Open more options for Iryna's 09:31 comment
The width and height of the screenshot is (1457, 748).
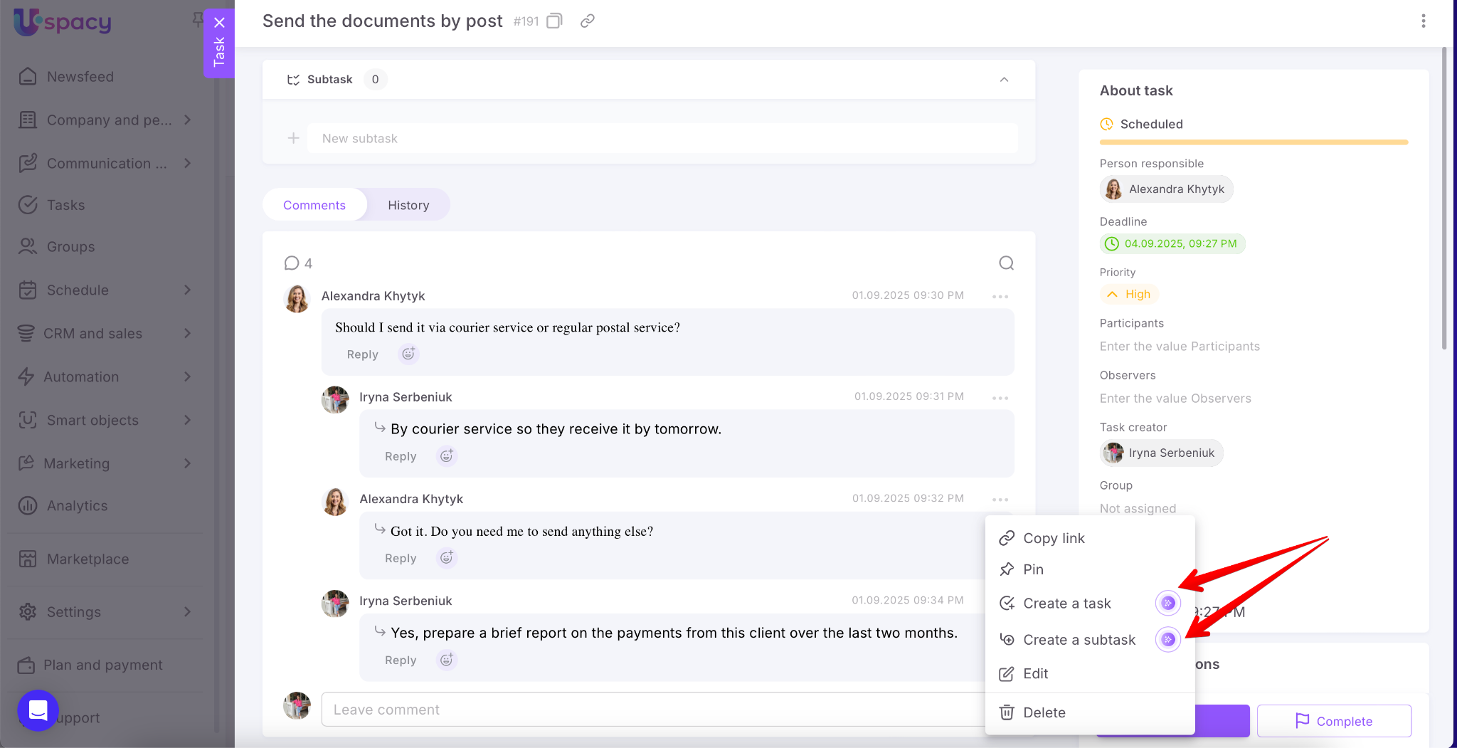[1000, 398]
